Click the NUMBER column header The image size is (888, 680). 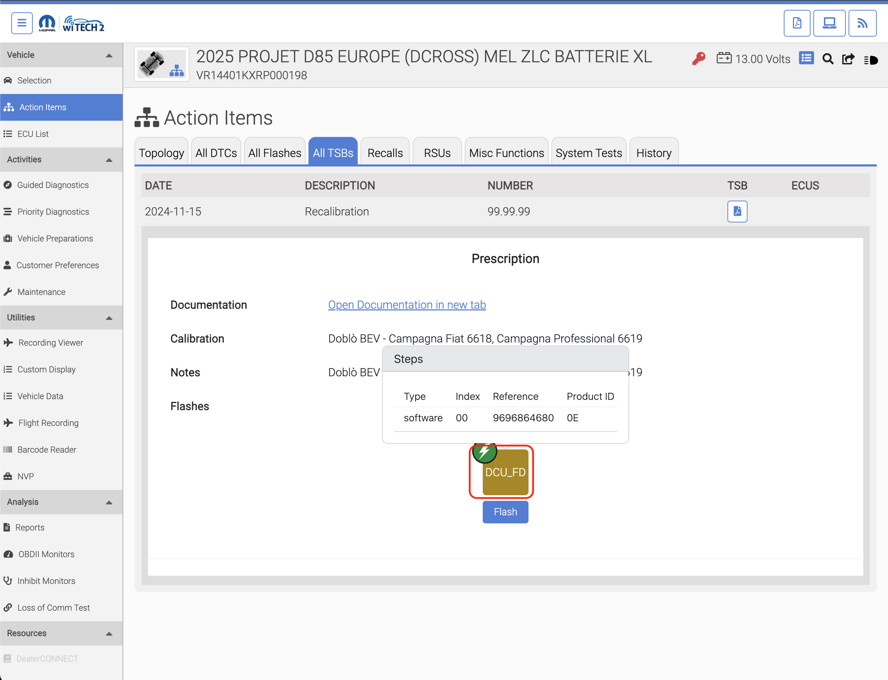[x=510, y=185]
